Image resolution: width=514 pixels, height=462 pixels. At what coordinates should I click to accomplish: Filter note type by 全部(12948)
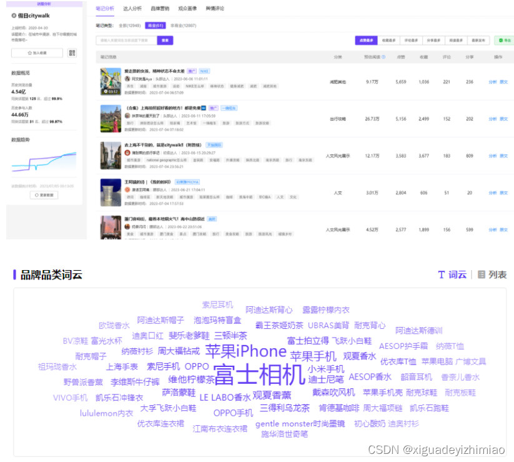(x=129, y=26)
